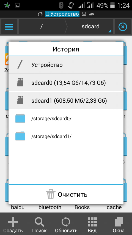Select root slash path segment
Image resolution: width=132 pixels, height=235 pixels.
pos(42,27)
